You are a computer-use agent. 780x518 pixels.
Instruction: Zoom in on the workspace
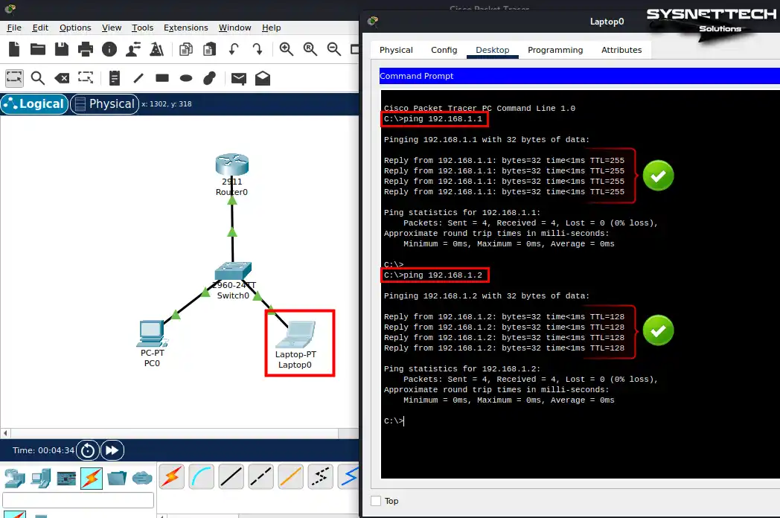[287, 49]
